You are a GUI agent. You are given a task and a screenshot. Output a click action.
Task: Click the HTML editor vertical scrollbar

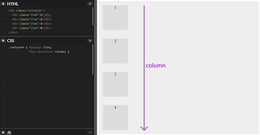93,16
